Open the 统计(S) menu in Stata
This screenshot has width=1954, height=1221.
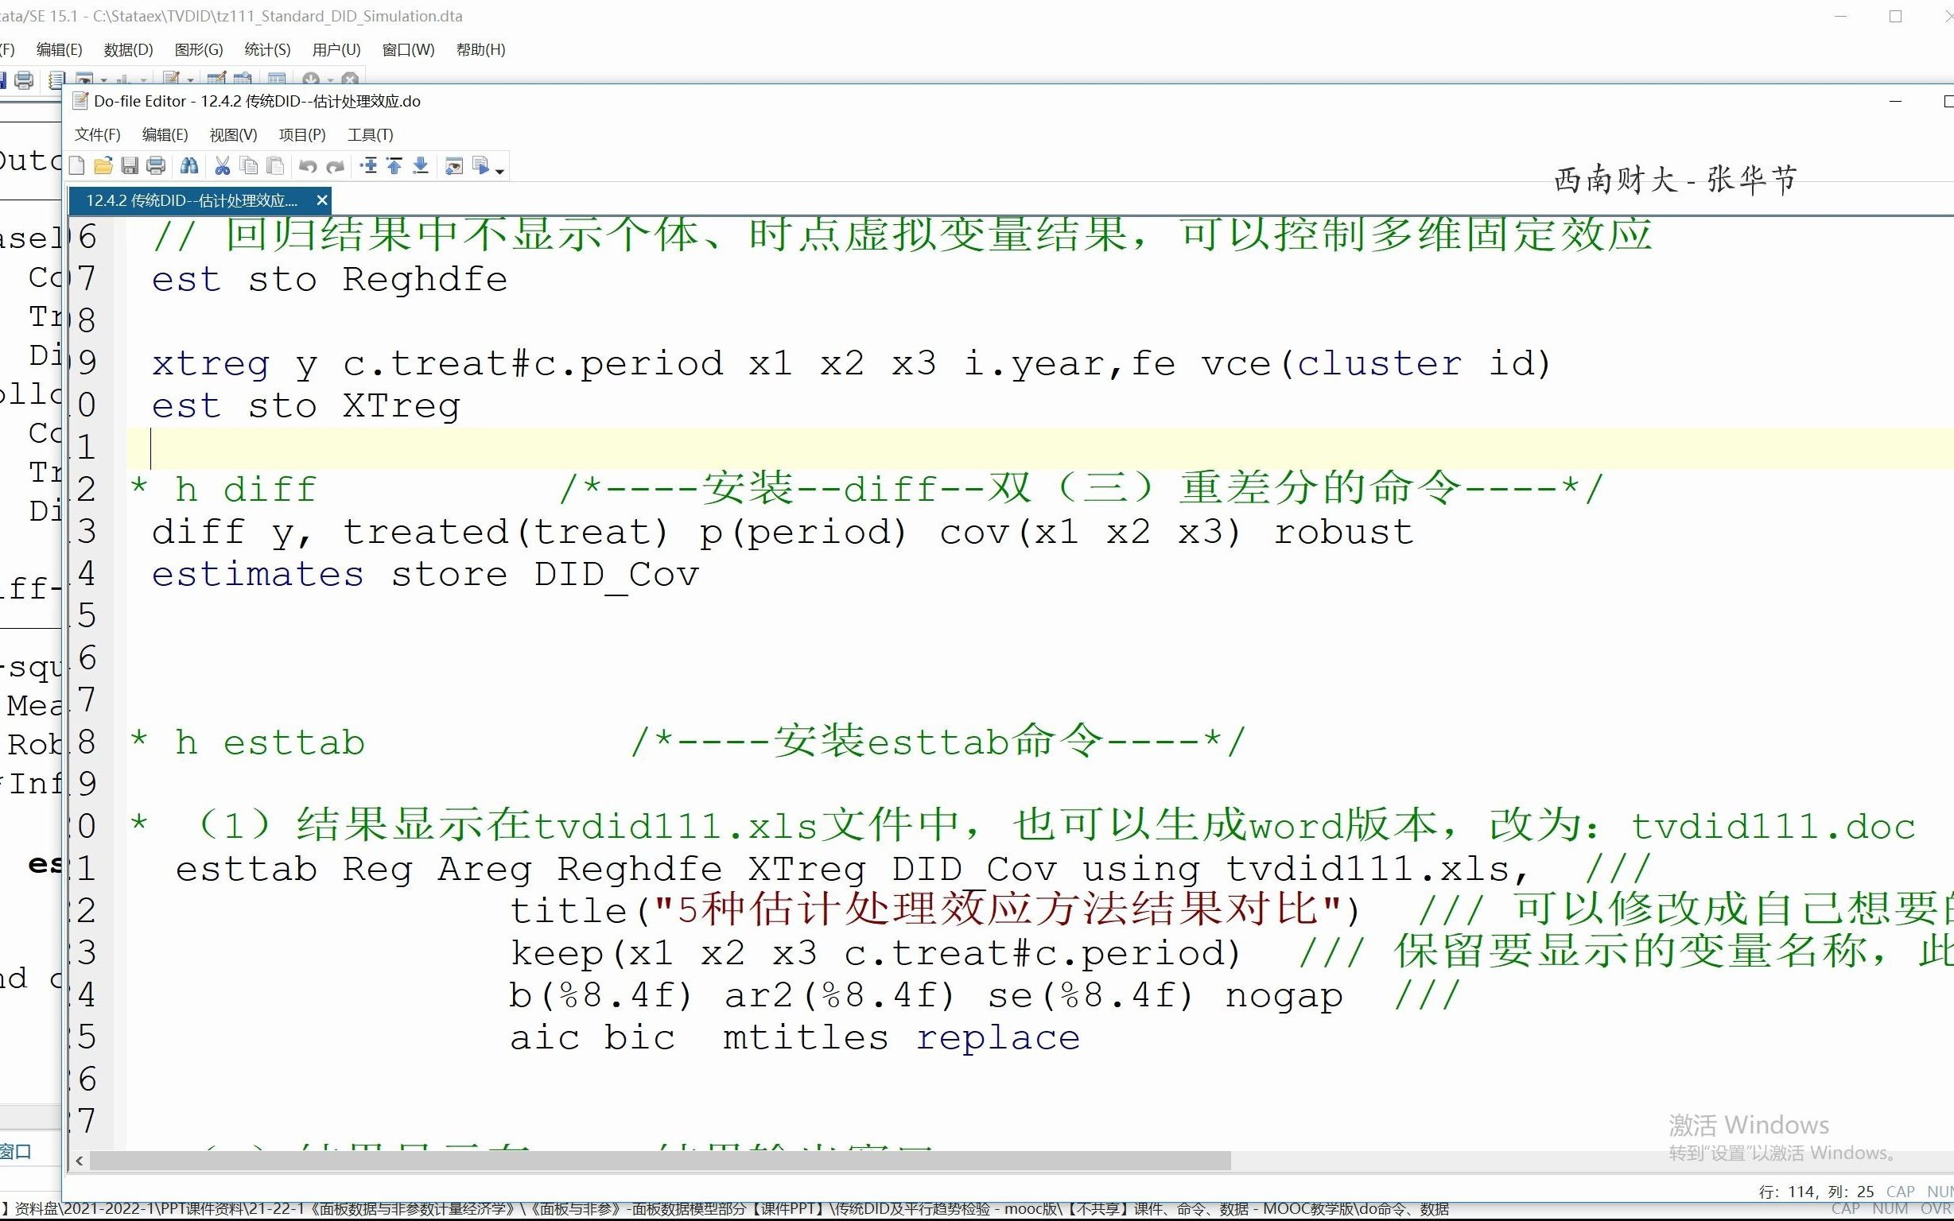click(267, 50)
